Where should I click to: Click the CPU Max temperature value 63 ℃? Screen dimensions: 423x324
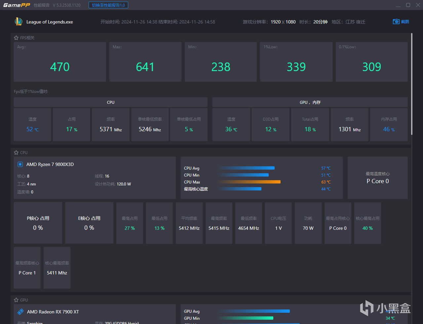326,182
